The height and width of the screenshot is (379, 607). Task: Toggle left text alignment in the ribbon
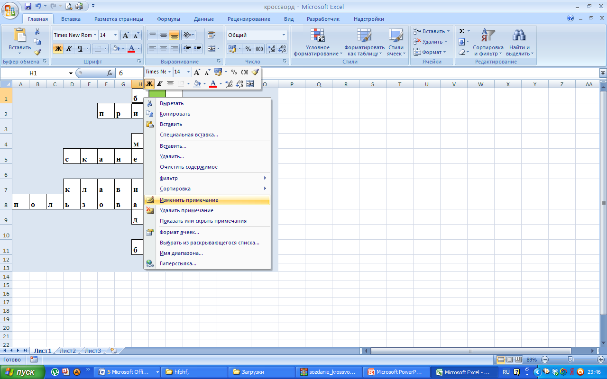[153, 48]
